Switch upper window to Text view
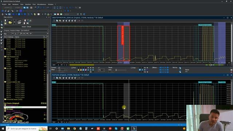 (x=54, y=65)
